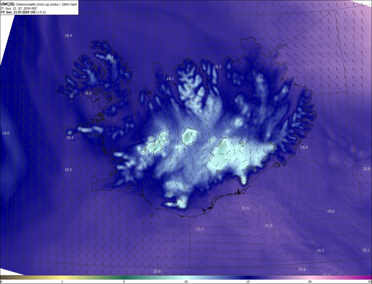Click the 10.6 value in north Iceland
The height and width of the screenshot is (284, 372).
coord(196,100)
